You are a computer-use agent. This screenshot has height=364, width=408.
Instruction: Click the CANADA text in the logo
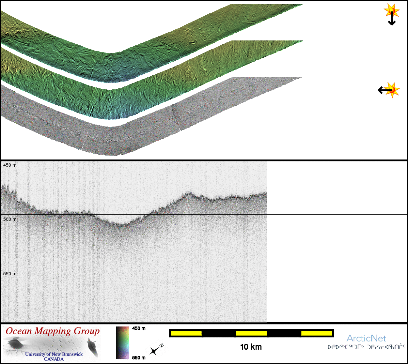(54, 359)
